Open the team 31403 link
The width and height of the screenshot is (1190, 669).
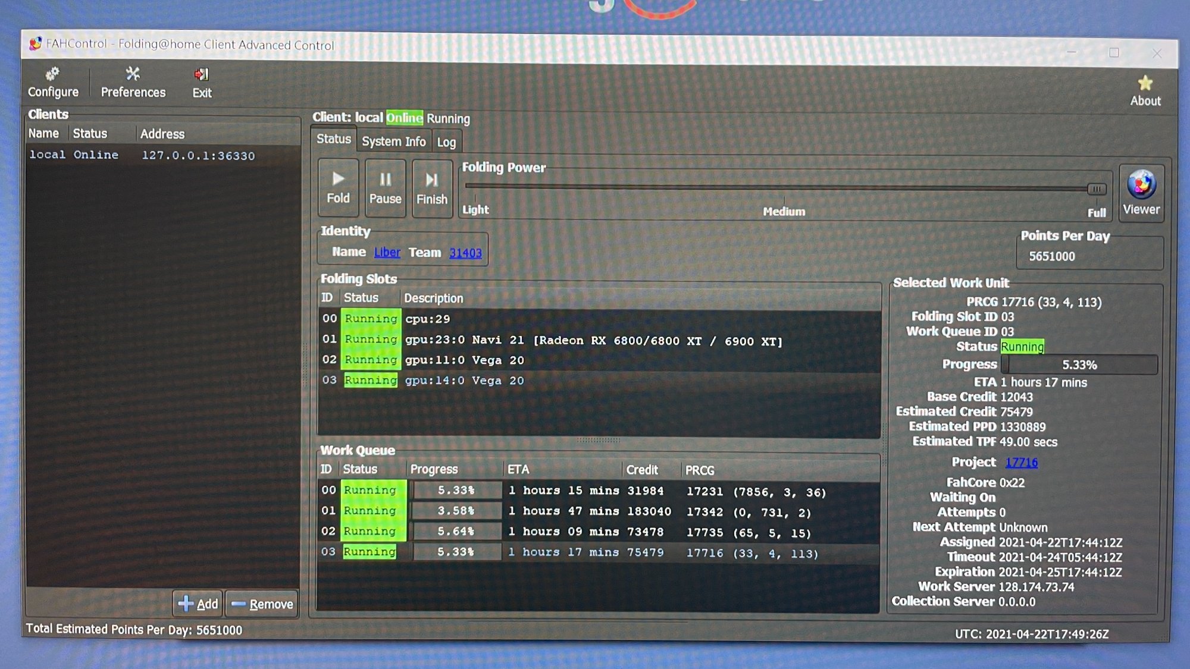465,253
